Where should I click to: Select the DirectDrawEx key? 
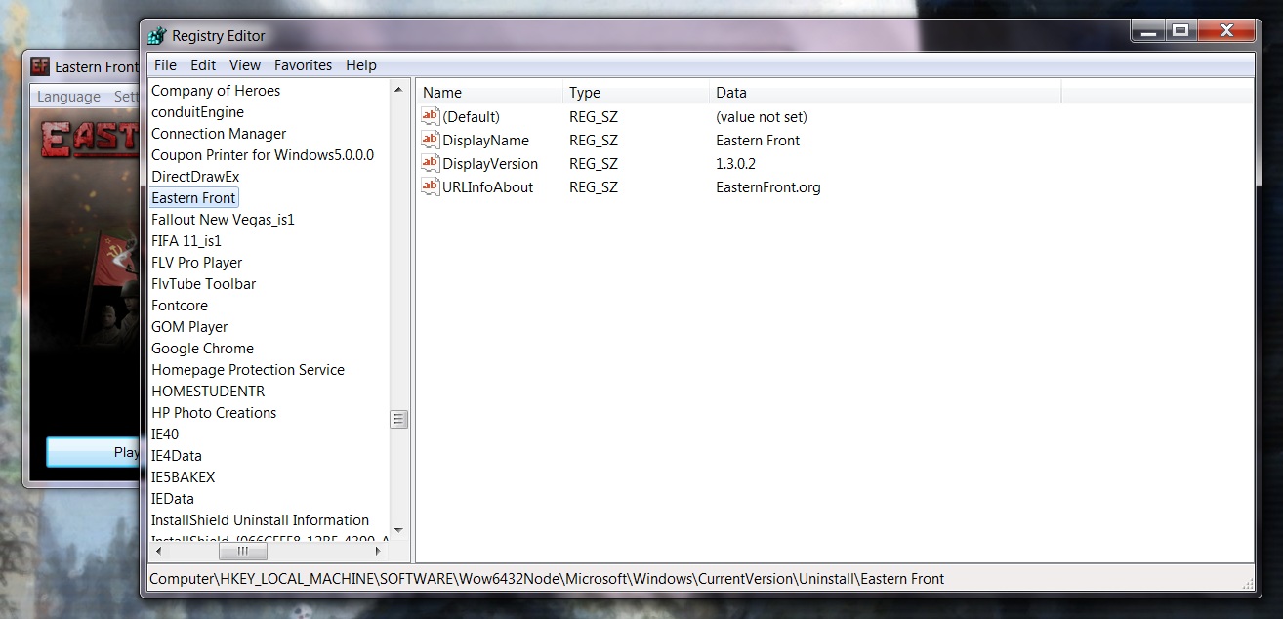point(195,177)
